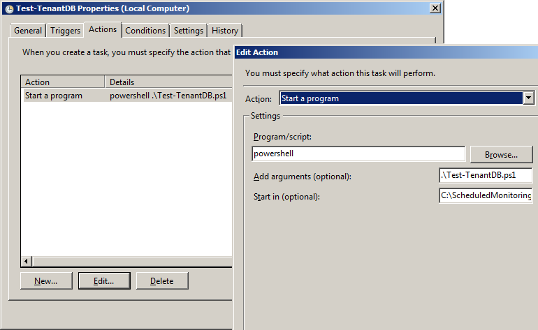This screenshot has width=538, height=330.
Task: Click the Details column header
Action: pos(168,82)
